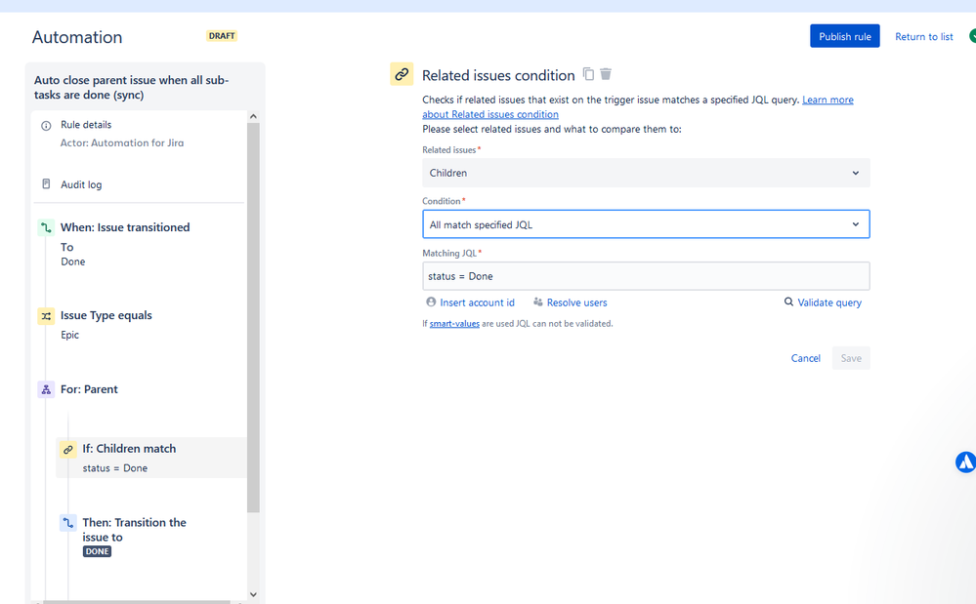Click the Publish rule button
The image size is (976, 604).
pos(845,36)
